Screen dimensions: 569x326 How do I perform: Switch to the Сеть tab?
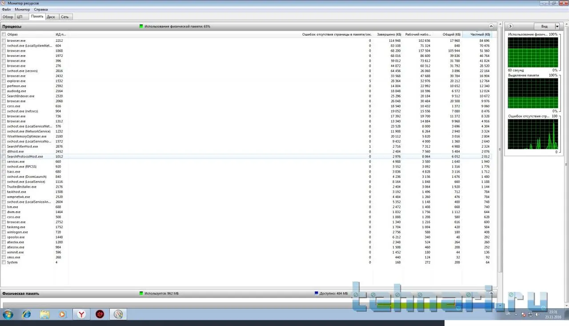65,17
